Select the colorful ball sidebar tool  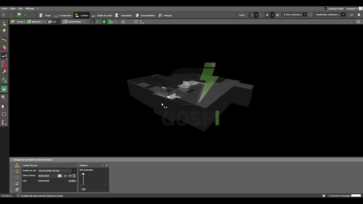4,48
